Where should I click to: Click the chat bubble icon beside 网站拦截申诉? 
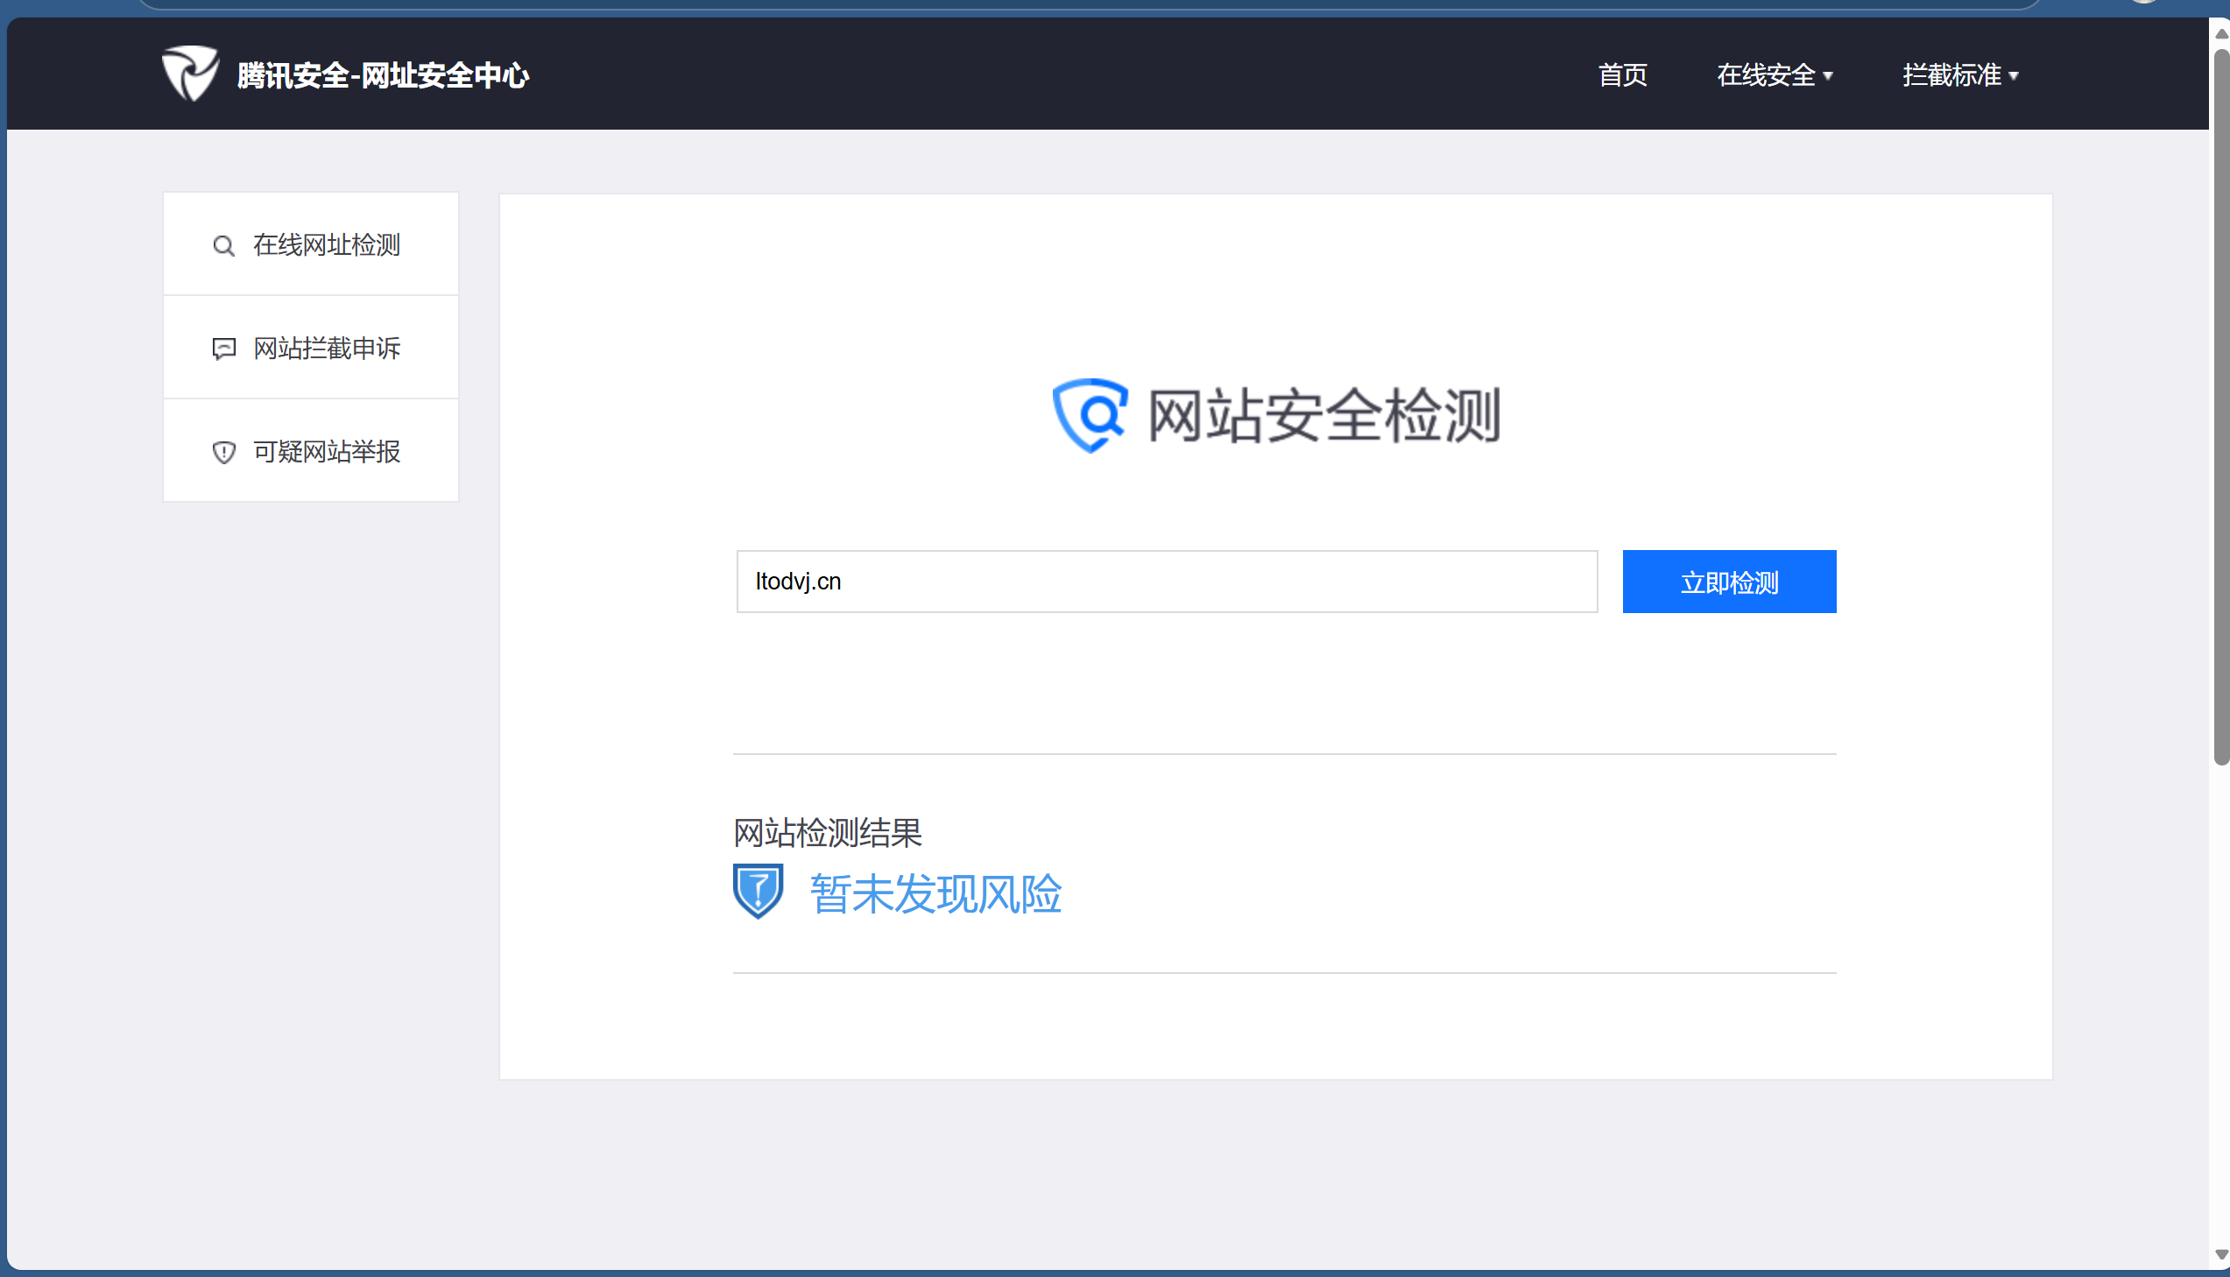(223, 349)
